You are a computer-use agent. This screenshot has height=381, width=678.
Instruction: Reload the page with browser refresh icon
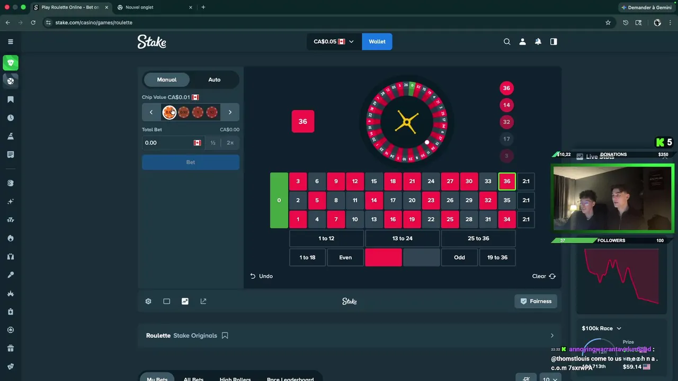coord(33,22)
